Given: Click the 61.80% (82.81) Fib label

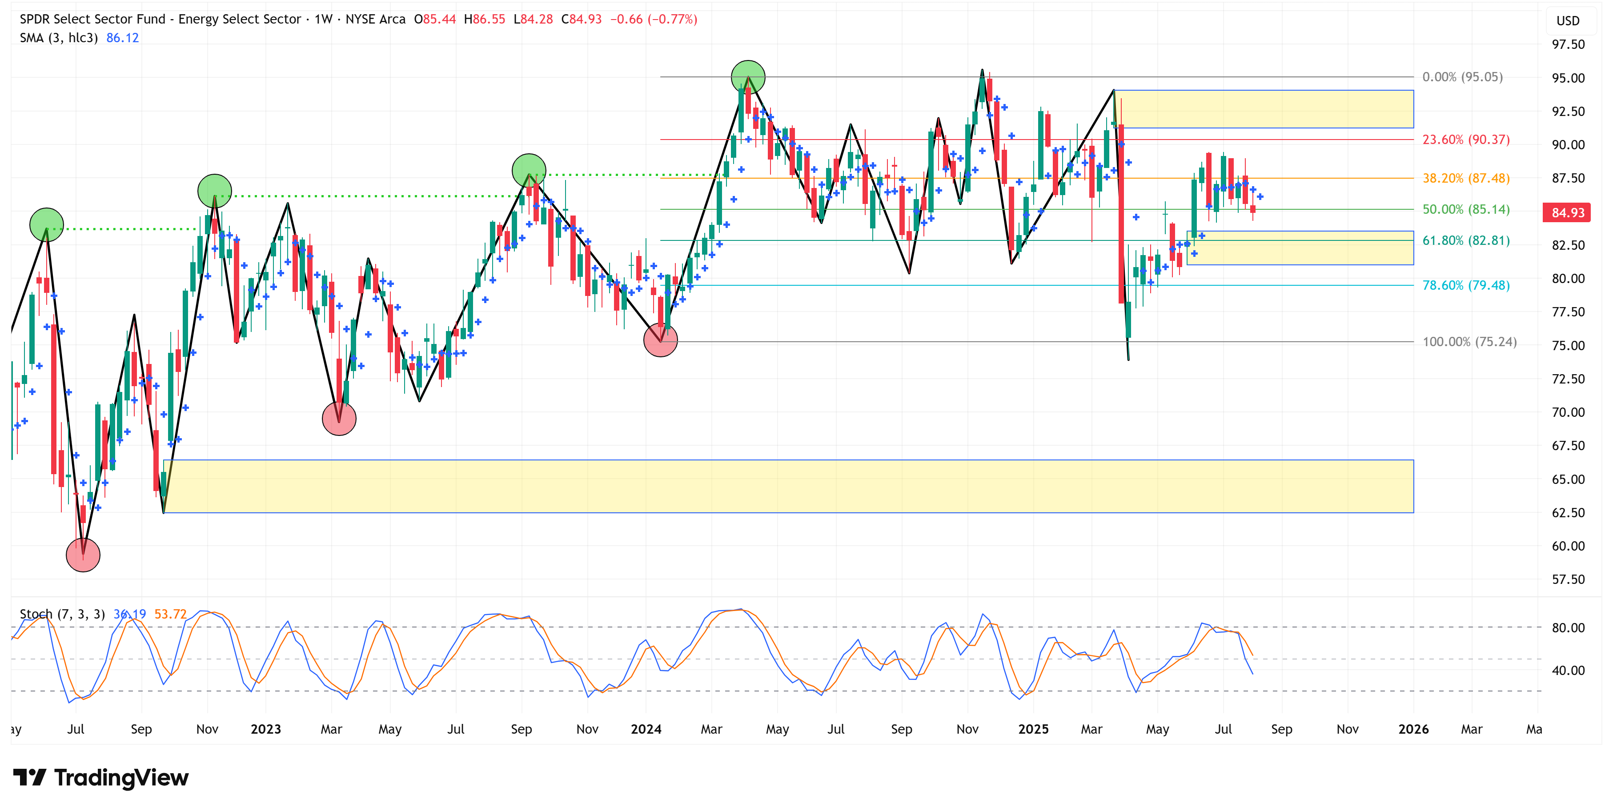Looking at the screenshot, I should 1465,240.
